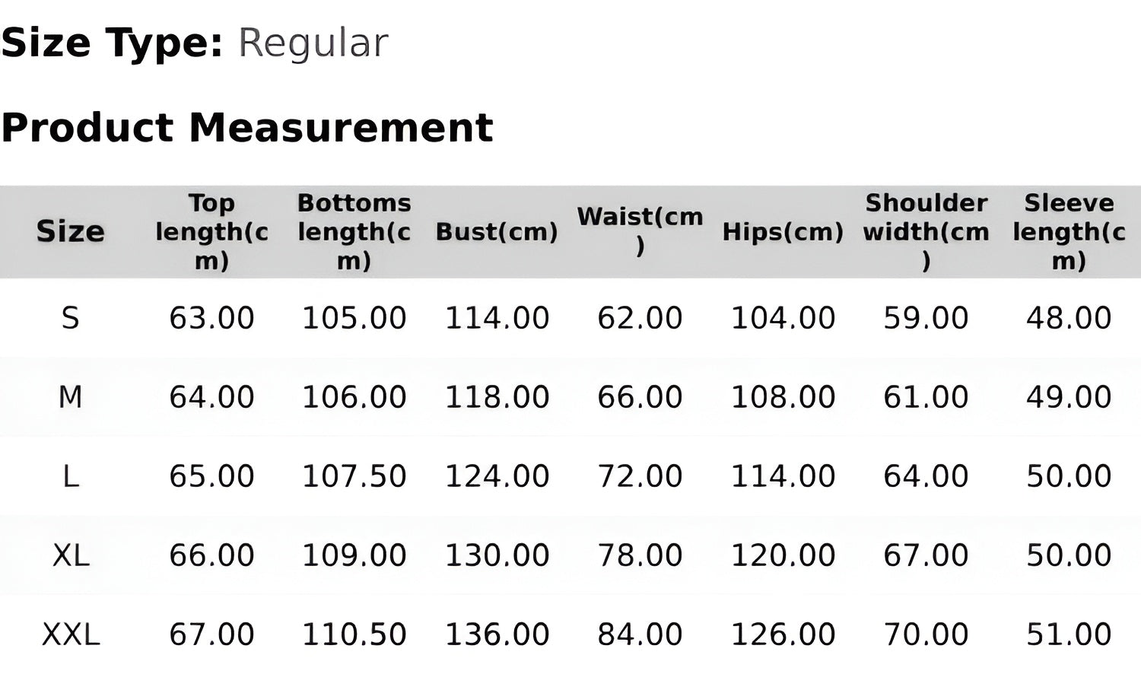The width and height of the screenshot is (1141, 674).
Task: Select the L row bottoms length 107.50
Action: [354, 476]
